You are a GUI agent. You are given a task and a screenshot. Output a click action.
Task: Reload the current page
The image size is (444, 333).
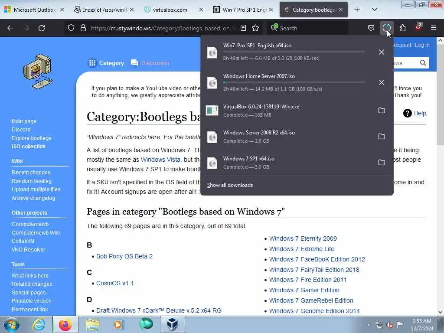point(42,28)
